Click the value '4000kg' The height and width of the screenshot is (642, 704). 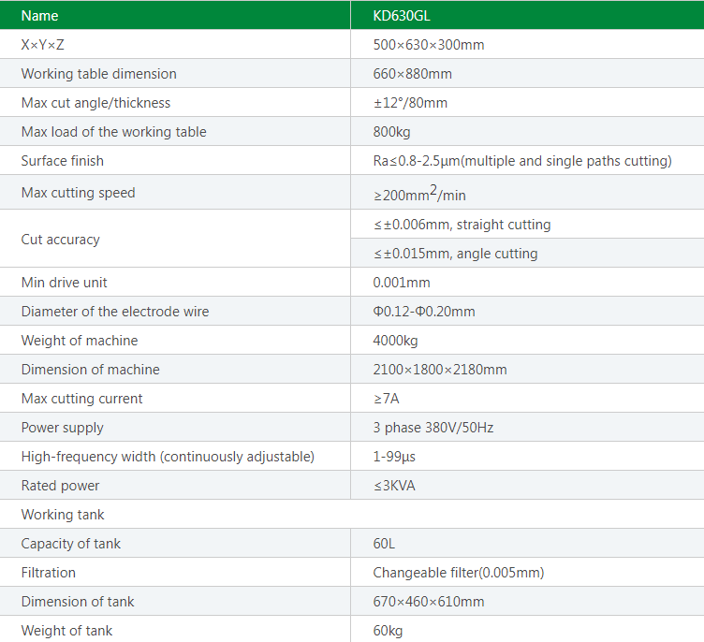pyautogui.click(x=395, y=341)
